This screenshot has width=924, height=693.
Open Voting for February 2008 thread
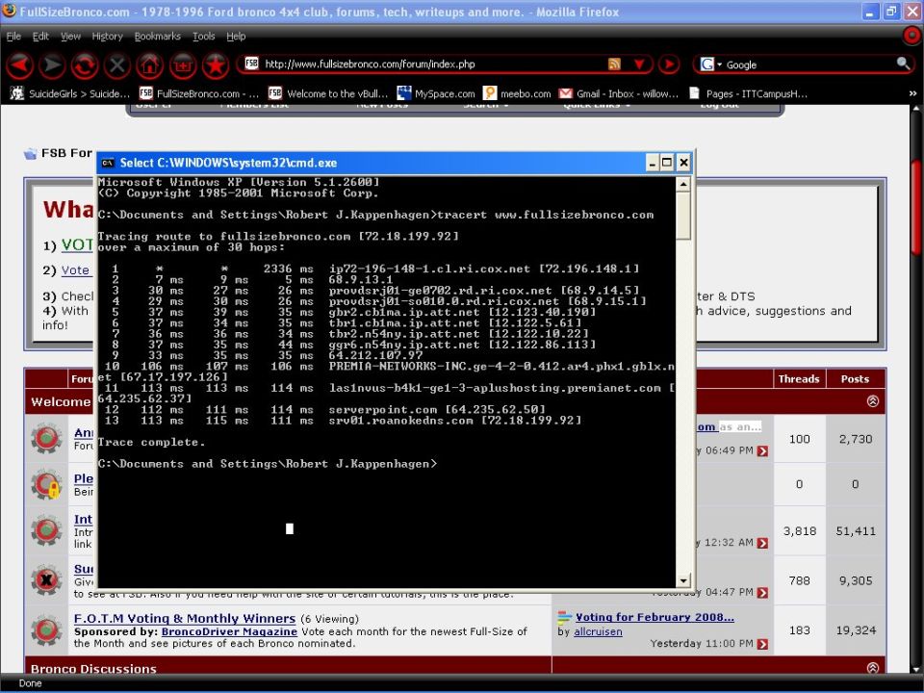654,617
